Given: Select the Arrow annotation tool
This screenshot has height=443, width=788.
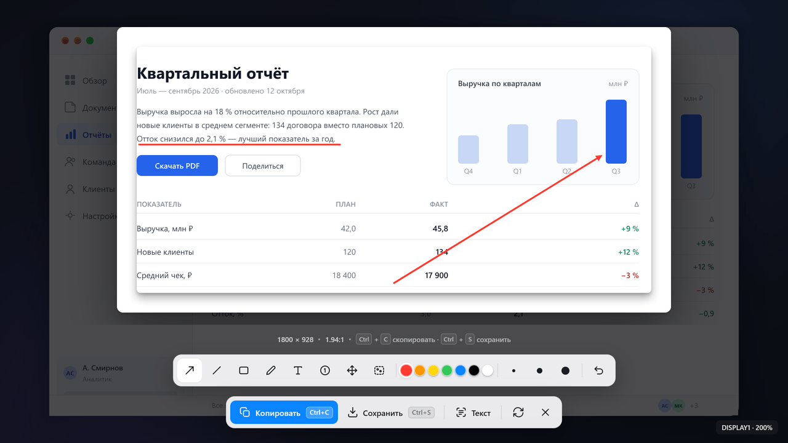Looking at the screenshot, I should click(190, 370).
